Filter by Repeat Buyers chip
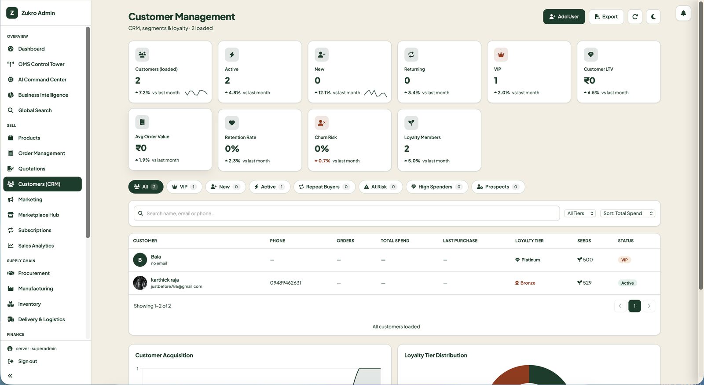The image size is (704, 385). [x=324, y=187]
